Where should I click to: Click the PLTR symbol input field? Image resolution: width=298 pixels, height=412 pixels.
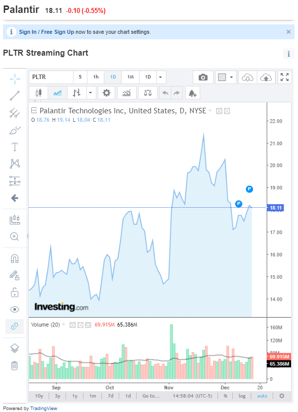[51, 77]
